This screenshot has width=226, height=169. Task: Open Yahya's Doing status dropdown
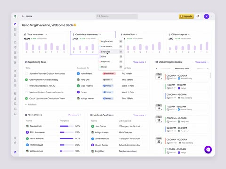point(108,92)
